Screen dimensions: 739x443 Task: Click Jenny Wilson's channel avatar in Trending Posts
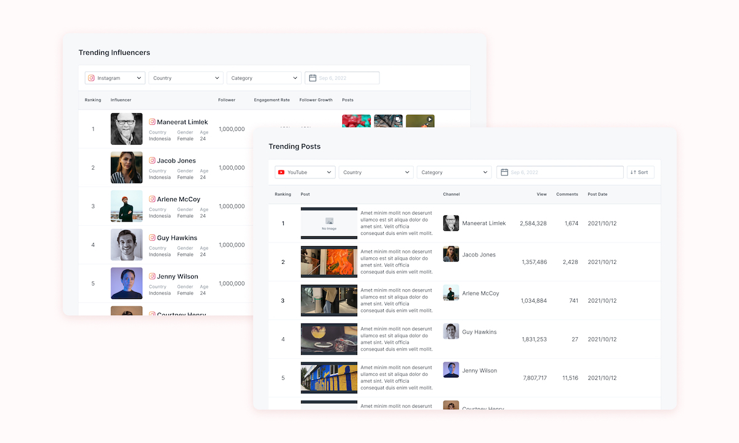coord(451,370)
